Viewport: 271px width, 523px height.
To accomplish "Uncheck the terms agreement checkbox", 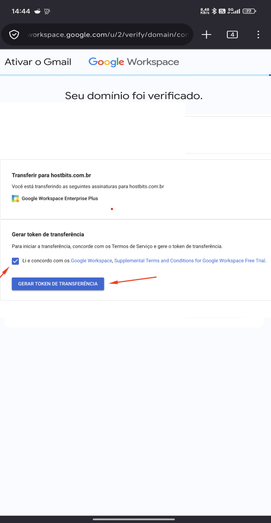I will coord(15,261).
